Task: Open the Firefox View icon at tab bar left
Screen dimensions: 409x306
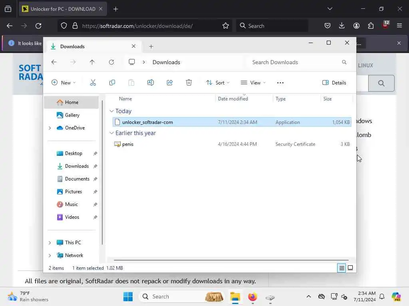Action: coord(8,9)
